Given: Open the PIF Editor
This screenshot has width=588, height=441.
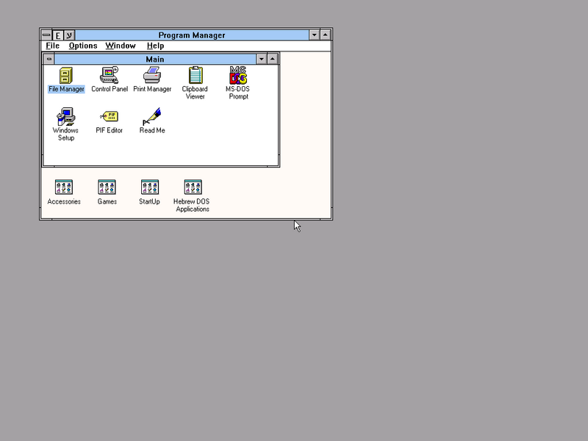Looking at the screenshot, I should pyautogui.click(x=110, y=116).
